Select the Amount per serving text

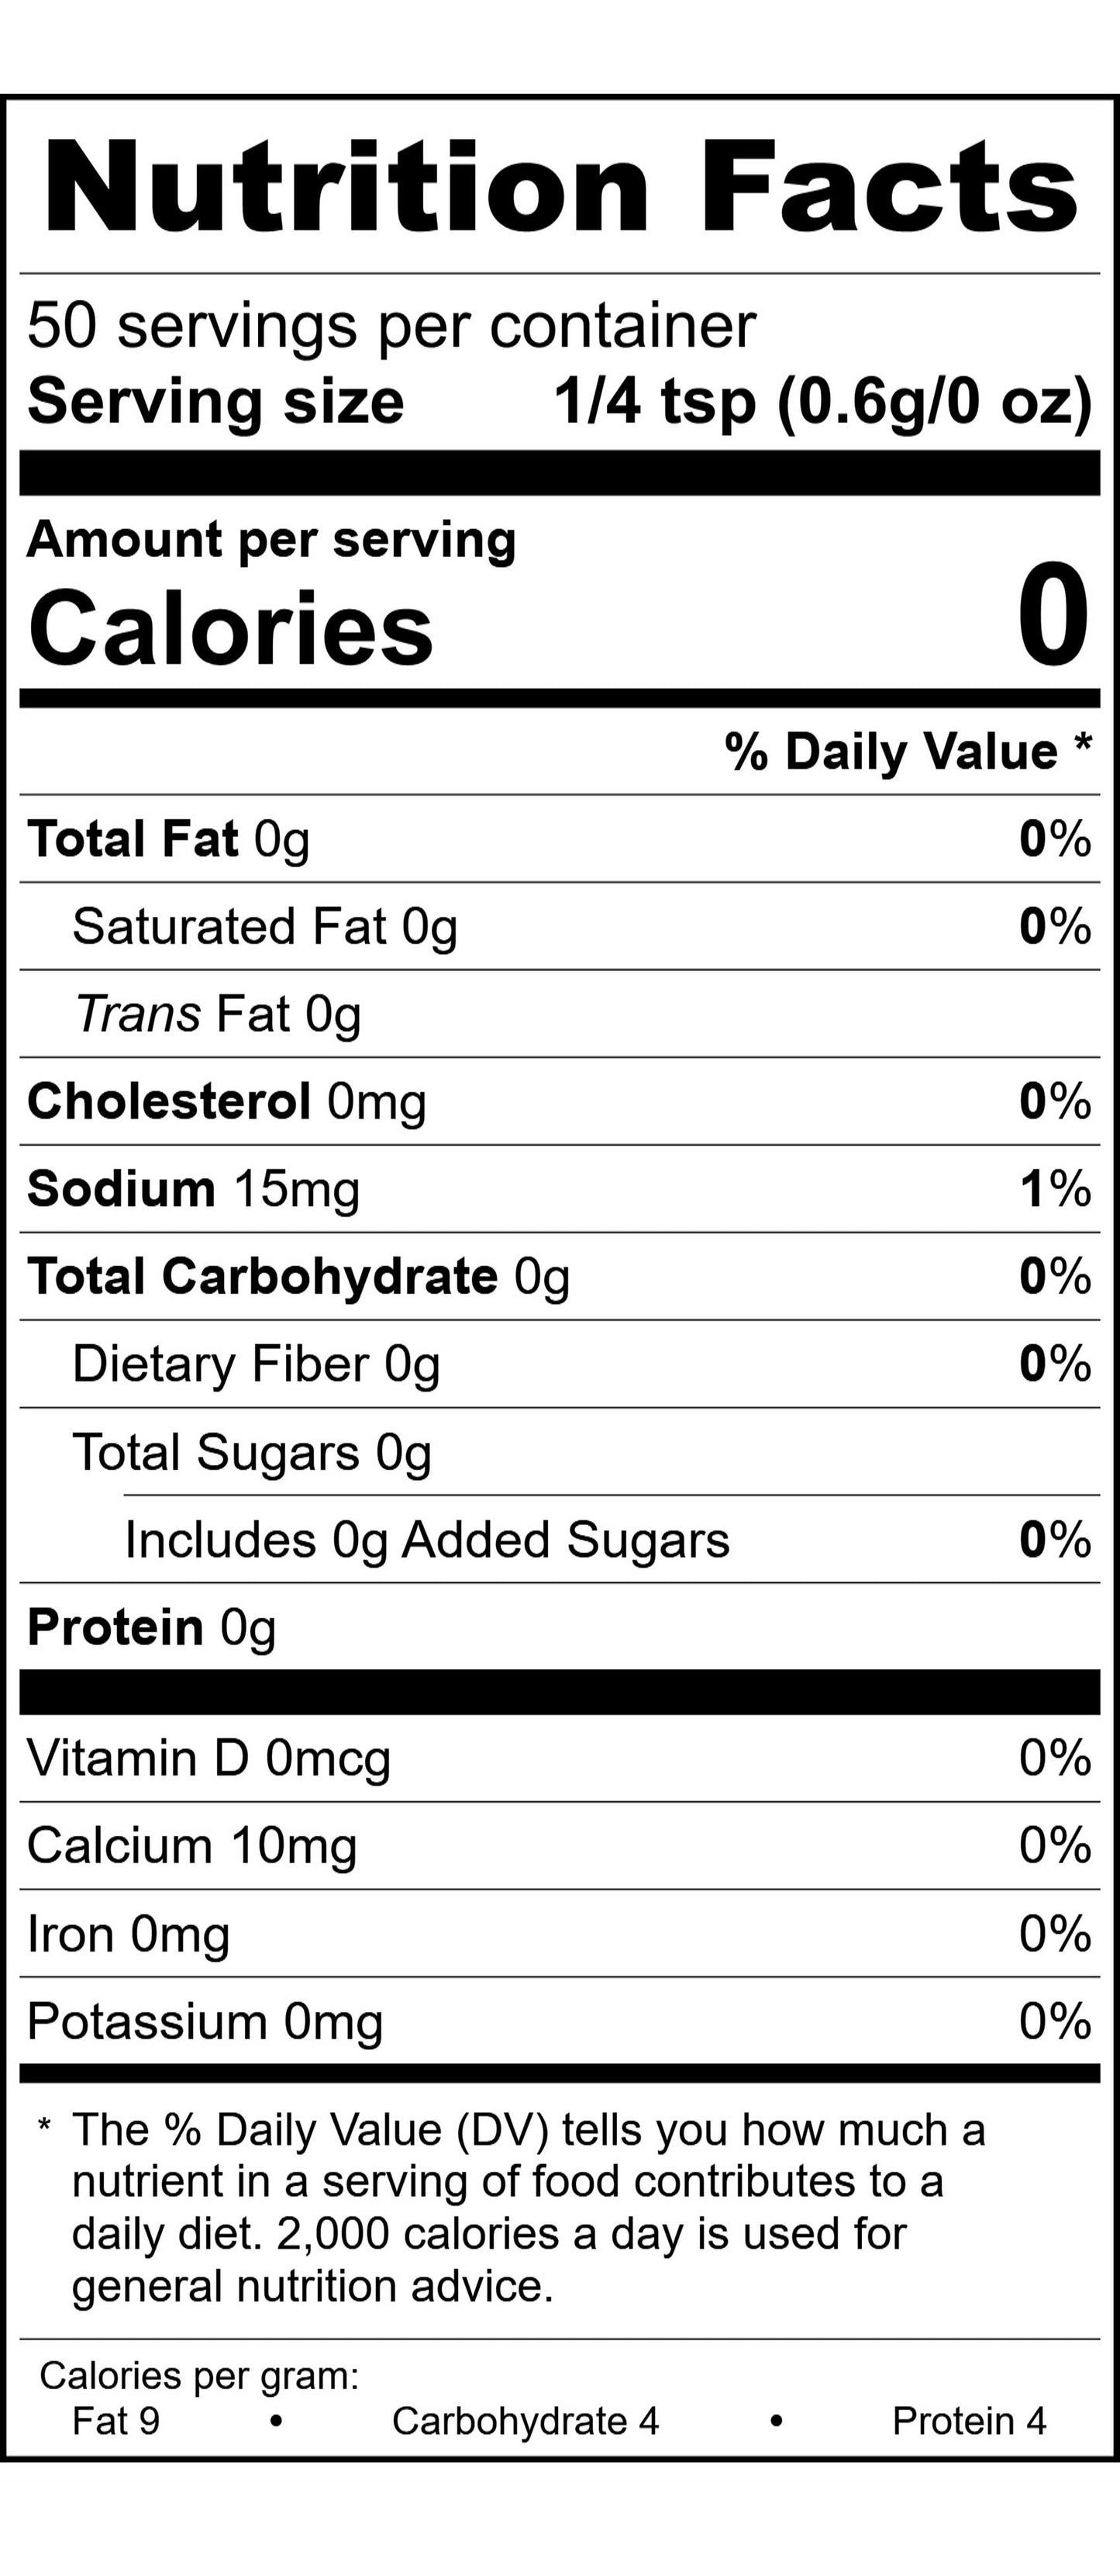pos(271,540)
